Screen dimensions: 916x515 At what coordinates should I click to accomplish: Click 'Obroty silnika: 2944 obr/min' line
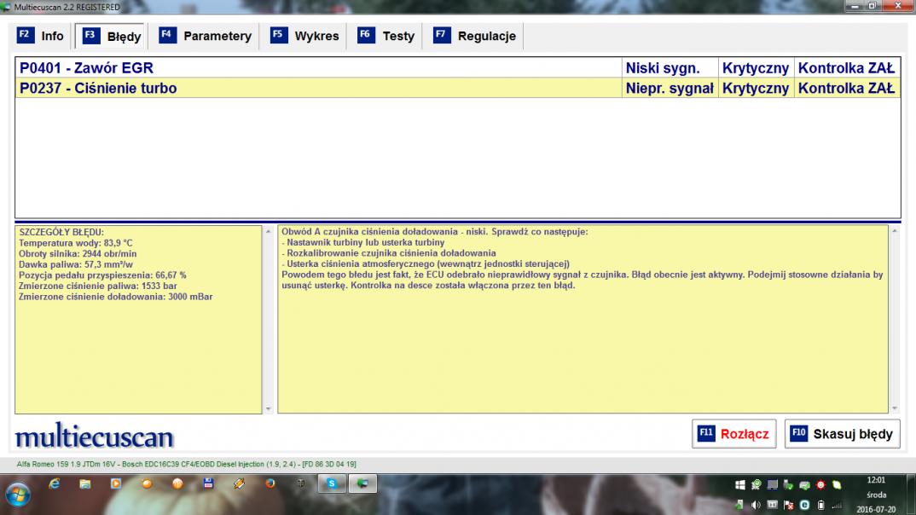click(78, 253)
